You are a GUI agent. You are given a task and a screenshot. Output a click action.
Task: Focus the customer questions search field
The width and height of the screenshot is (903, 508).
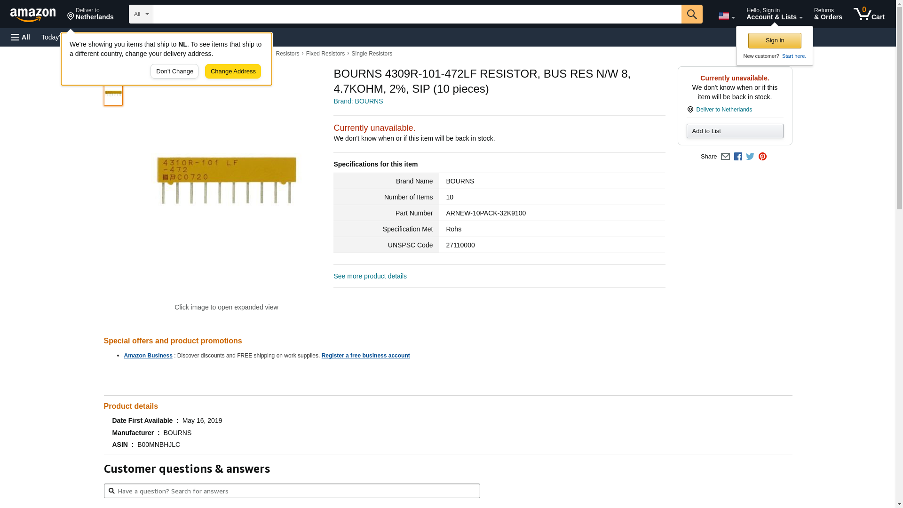pyautogui.click(x=292, y=491)
